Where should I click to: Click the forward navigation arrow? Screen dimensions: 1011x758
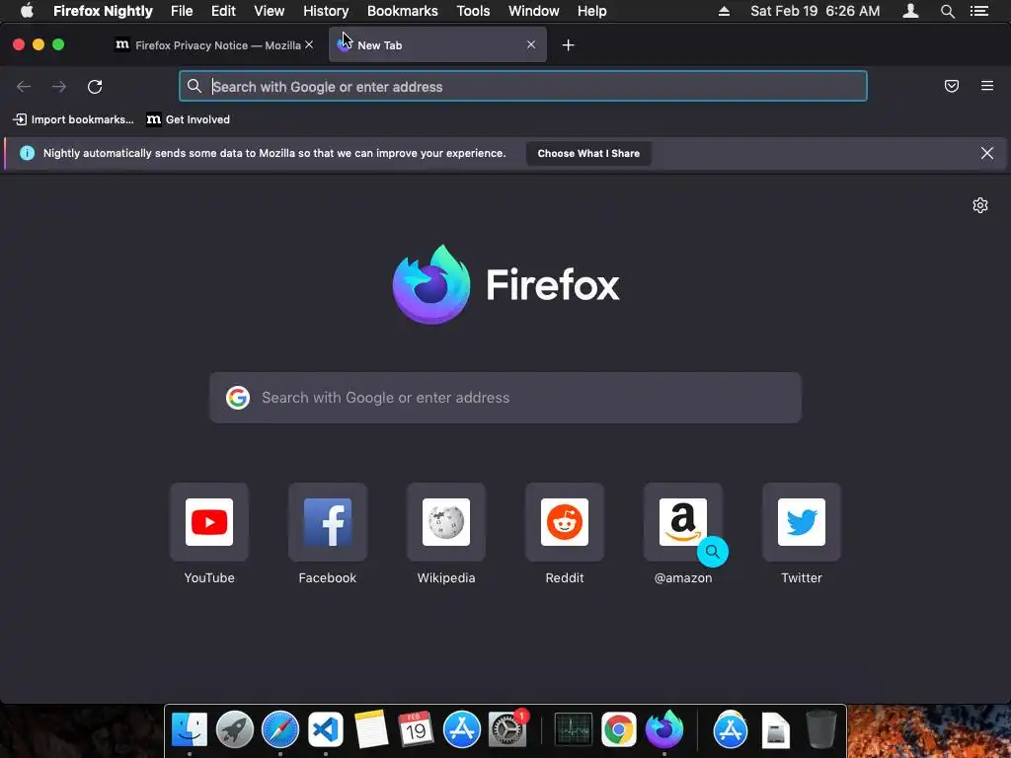click(x=59, y=87)
